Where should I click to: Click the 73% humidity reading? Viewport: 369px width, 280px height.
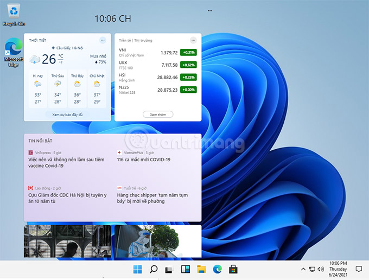(101, 62)
